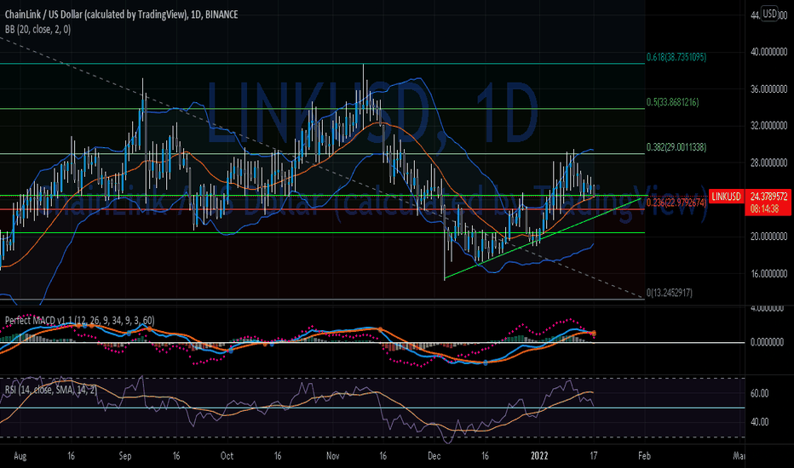Click the 0.0000000 MACD axis label
Image resolution: width=794 pixels, height=468 pixels.
[767, 343]
